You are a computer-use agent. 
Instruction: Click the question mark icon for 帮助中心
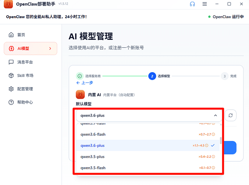point(11,102)
